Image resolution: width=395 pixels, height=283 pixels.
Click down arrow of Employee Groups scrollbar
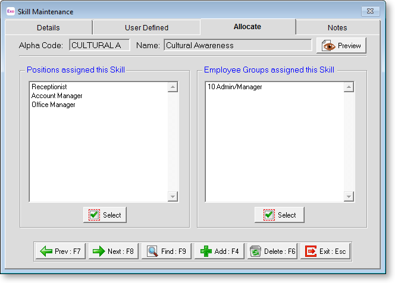tap(349, 196)
